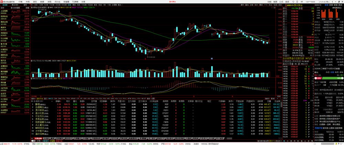Select the 月线 chart period
This screenshot has width=344, height=145.
(79, 5)
